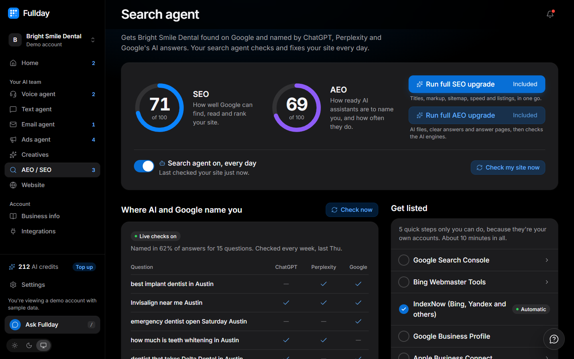Uncheck the IndexNow step circle

404,309
